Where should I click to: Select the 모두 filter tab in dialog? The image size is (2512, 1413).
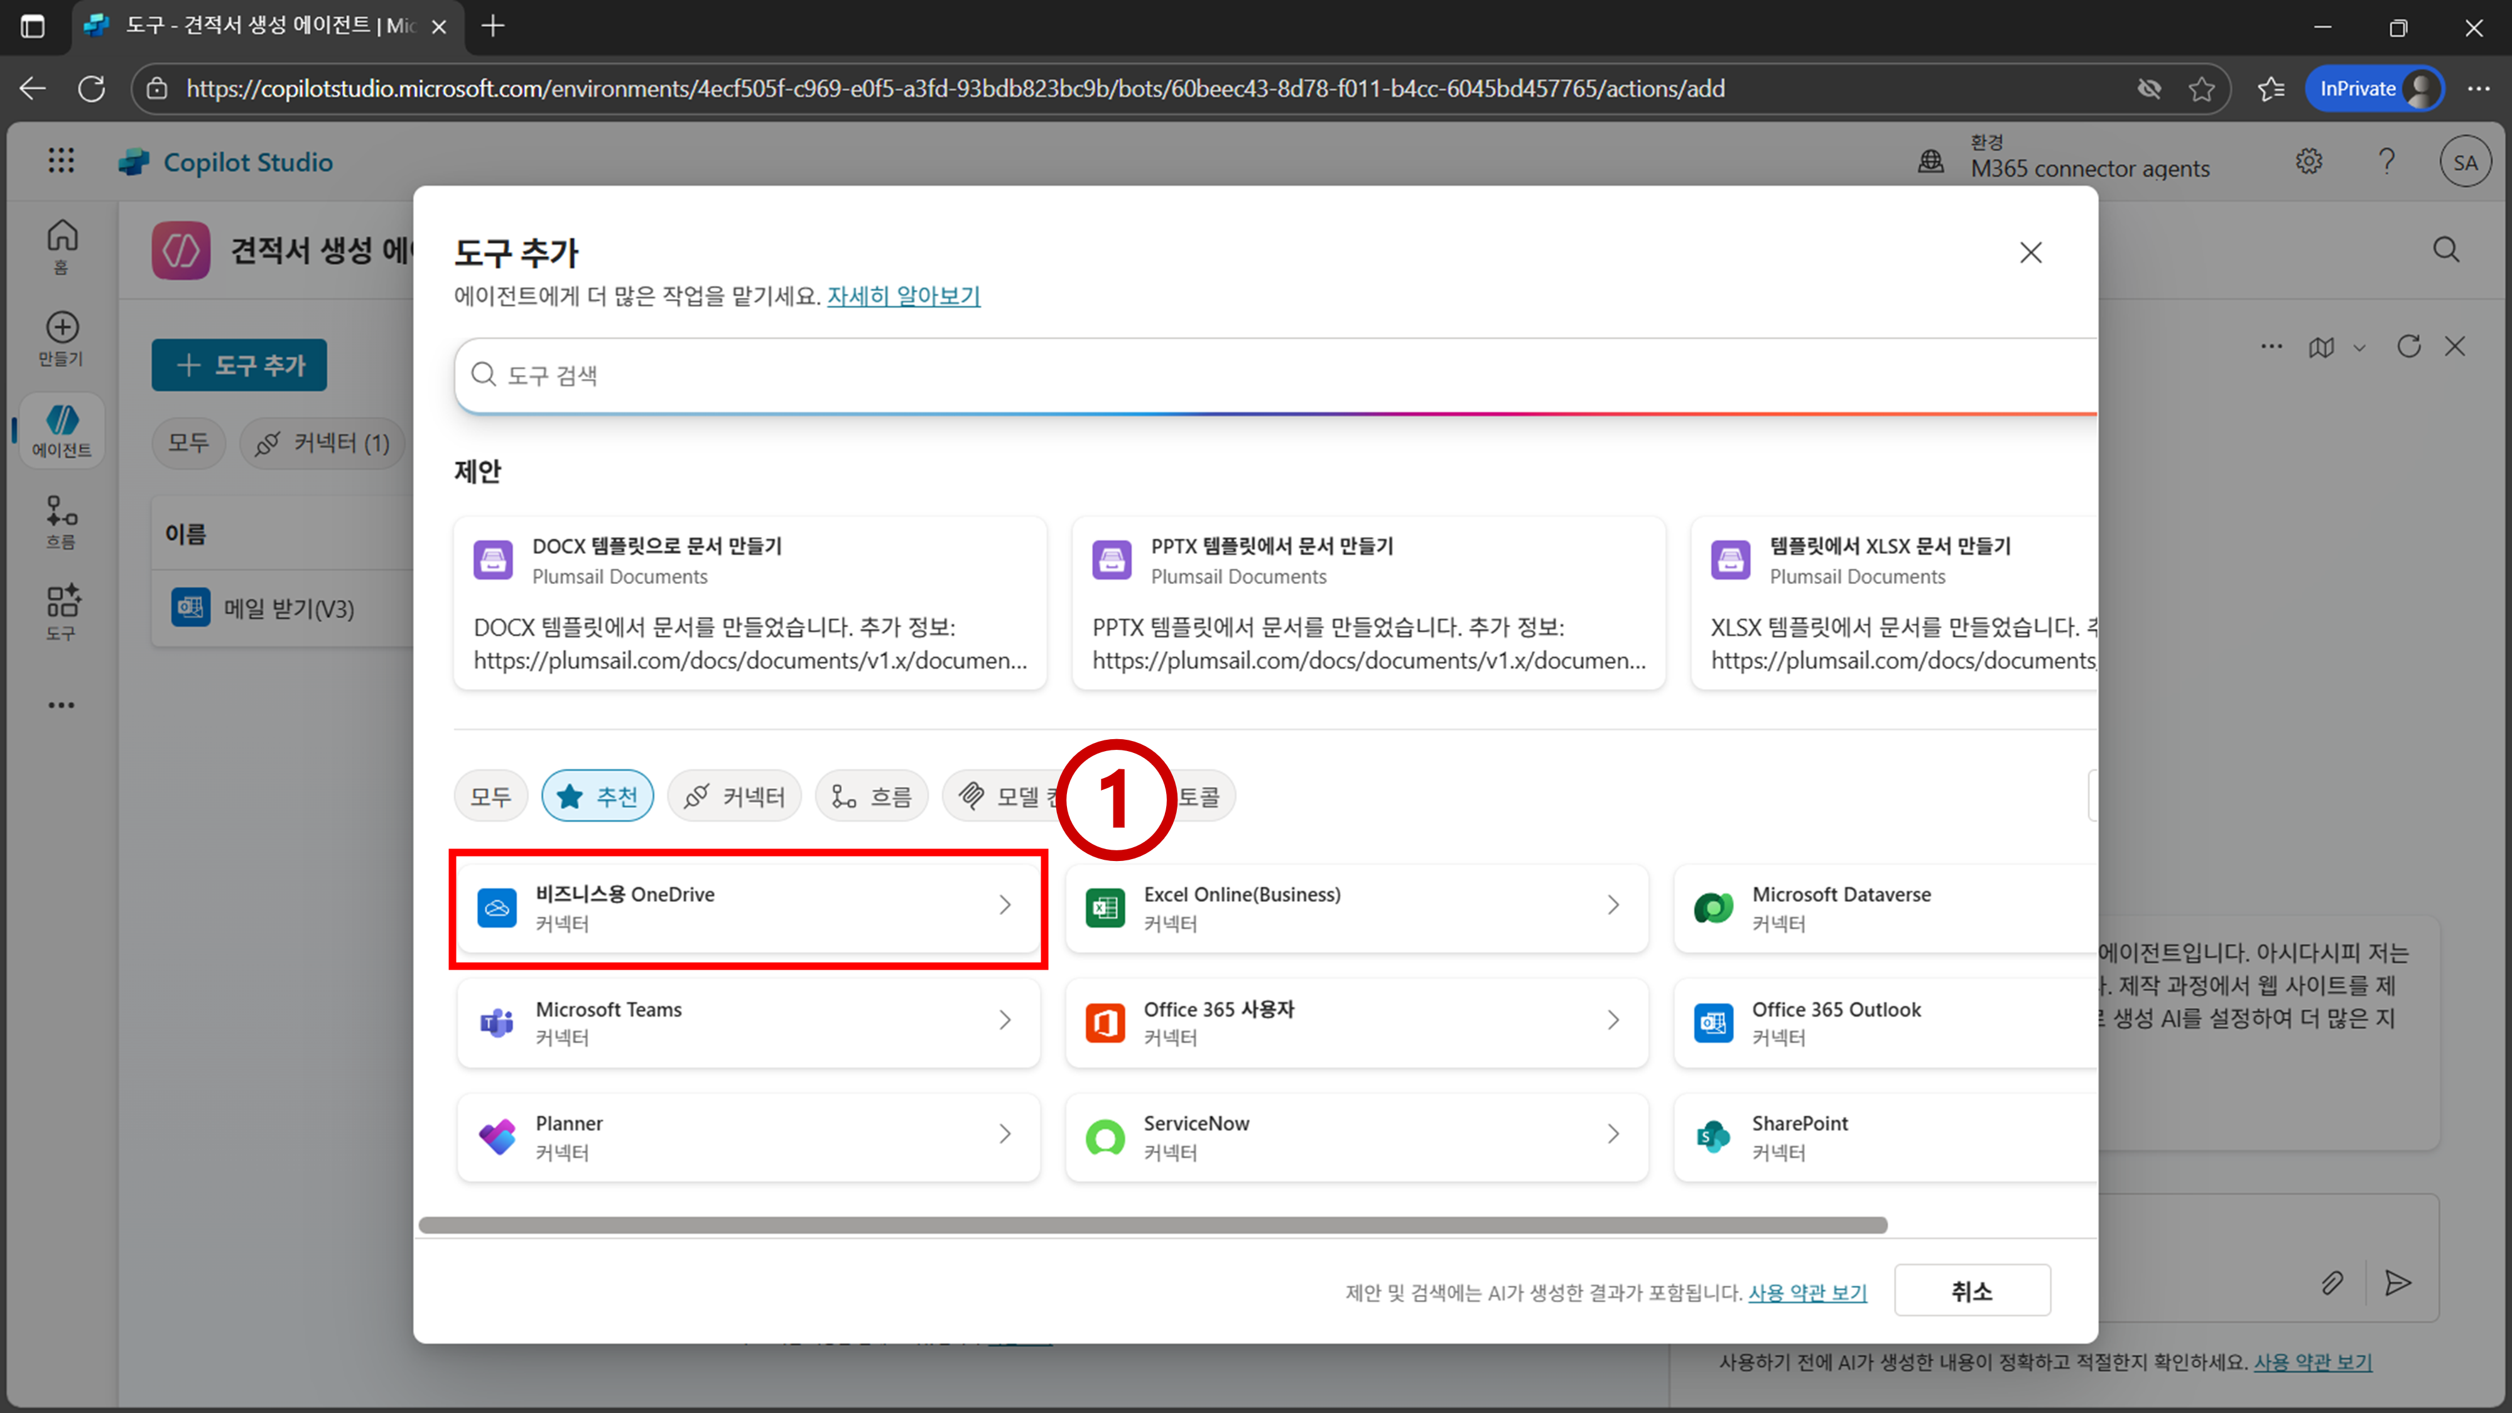(x=490, y=797)
